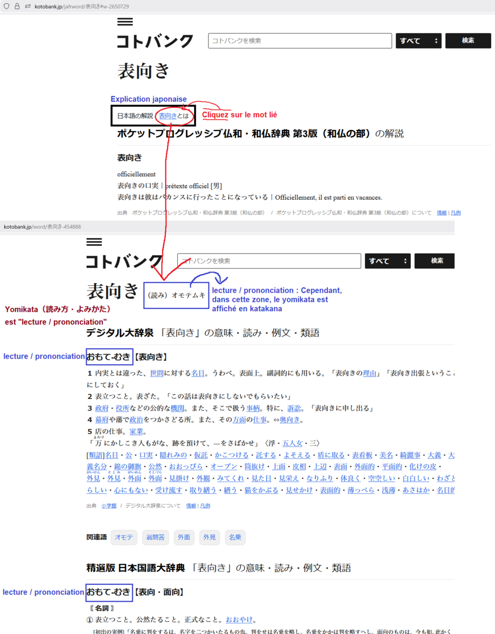The width and height of the screenshot is (495, 634).
Task: Open the synonym link おおっぴら
Action: click(x=186, y=467)
